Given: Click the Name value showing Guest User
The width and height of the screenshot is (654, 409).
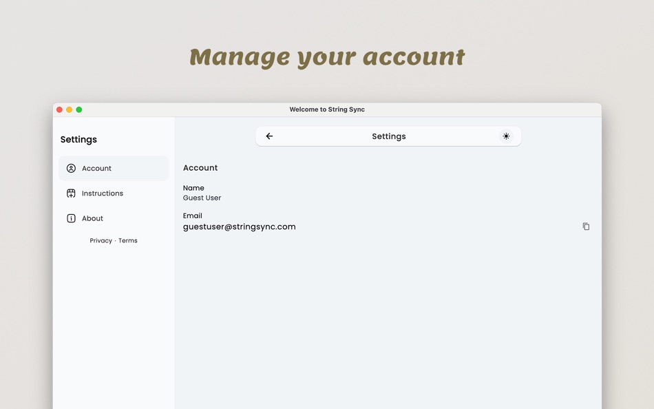Looking at the screenshot, I should point(202,198).
